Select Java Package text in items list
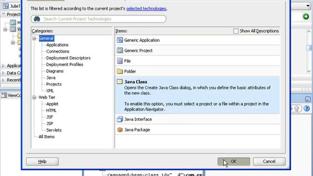The image size is (313, 176). pyautogui.click(x=137, y=130)
